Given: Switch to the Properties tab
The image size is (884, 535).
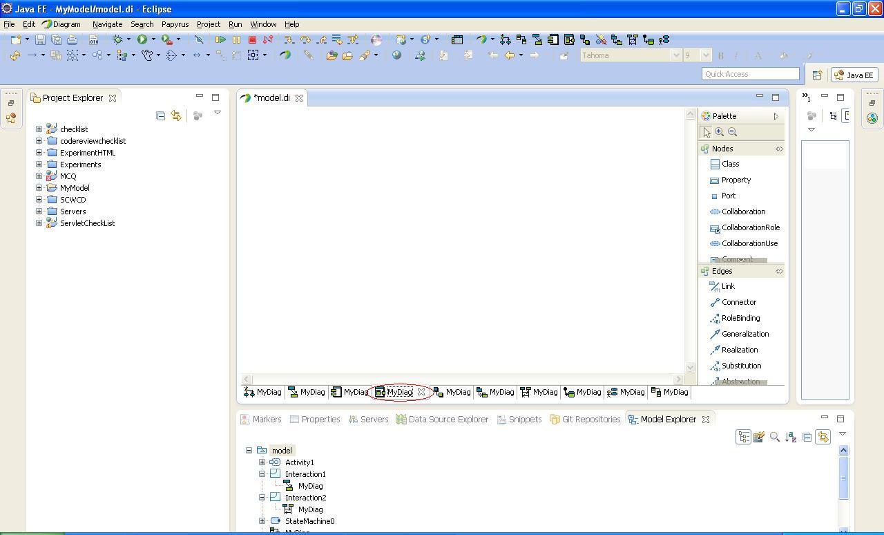Looking at the screenshot, I should tap(315, 419).
